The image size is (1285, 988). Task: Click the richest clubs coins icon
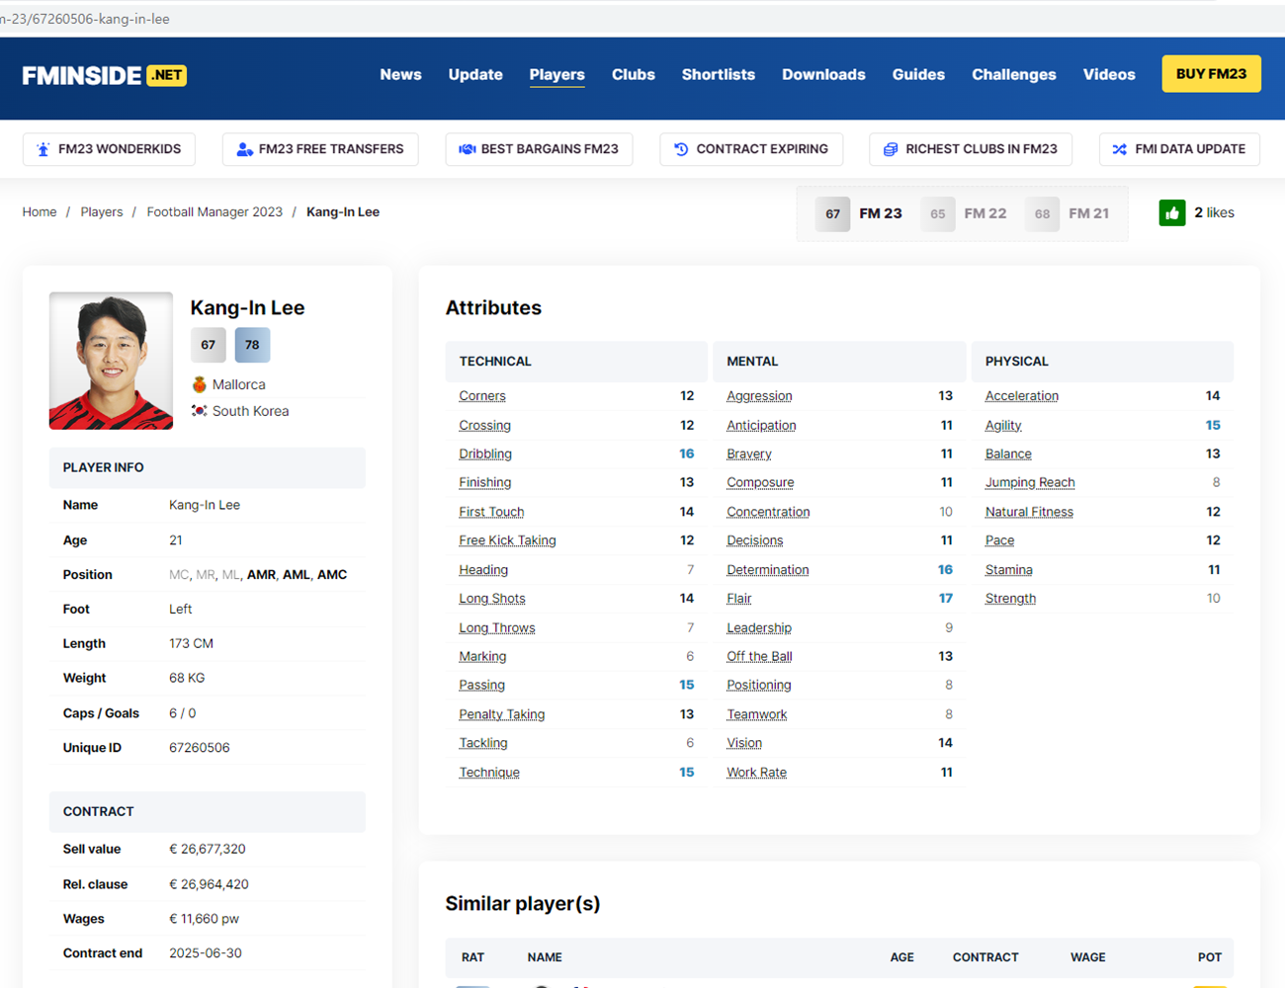(x=891, y=149)
